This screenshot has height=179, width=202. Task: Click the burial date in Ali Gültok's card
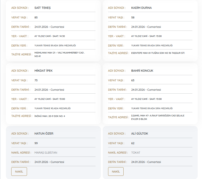pos(146,162)
